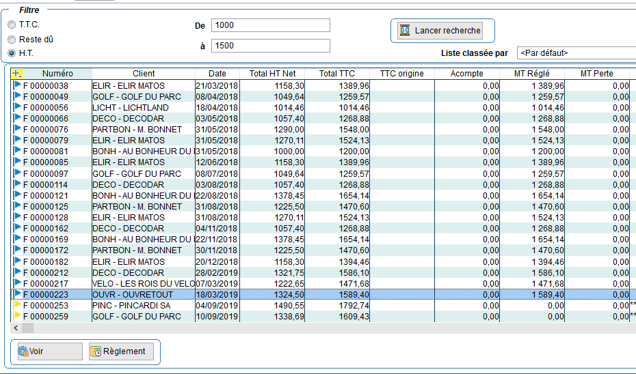This screenshot has height=374, width=636.
Task: Click the à amount field containing 1500
Action: [x=271, y=46]
